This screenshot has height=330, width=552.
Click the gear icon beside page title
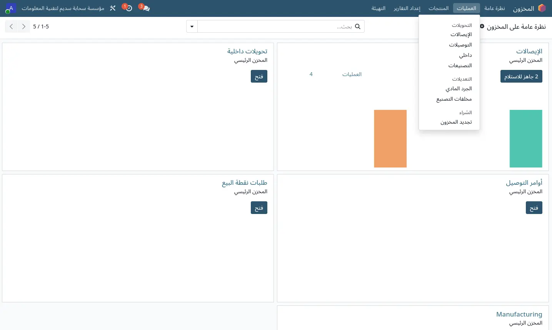pyautogui.click(x=482, y=26)
